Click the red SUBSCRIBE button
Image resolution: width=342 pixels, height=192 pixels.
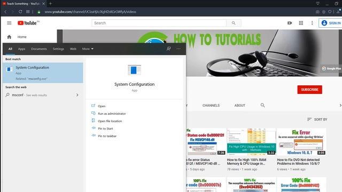pyautogui.click(x=310, y=90)
